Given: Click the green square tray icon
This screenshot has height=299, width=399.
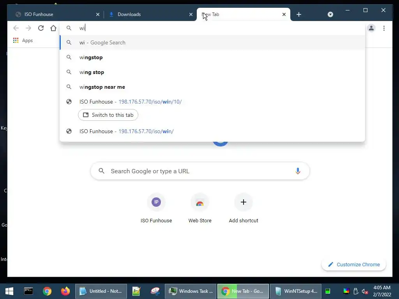Looking at the screenshot, I should click(328, 291).
